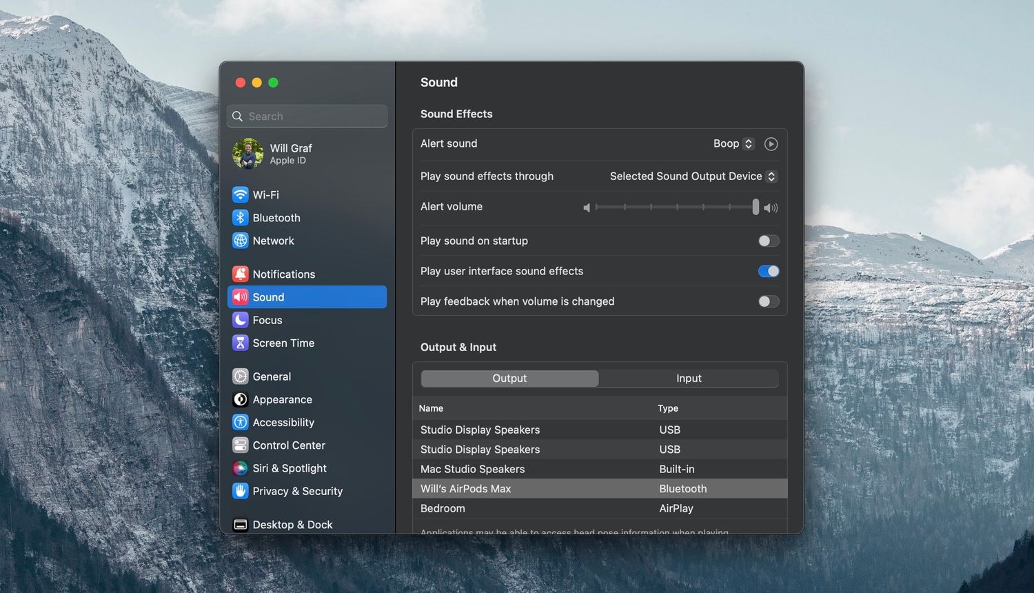1034x593 pixels.
Task: Click Will Graf profile avatar
Action: point(247,153)
